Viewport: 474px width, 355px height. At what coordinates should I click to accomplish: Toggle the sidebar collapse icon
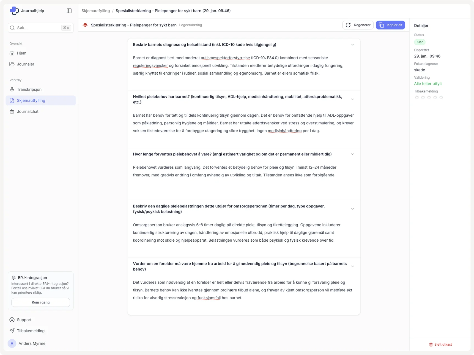point(69,11)
